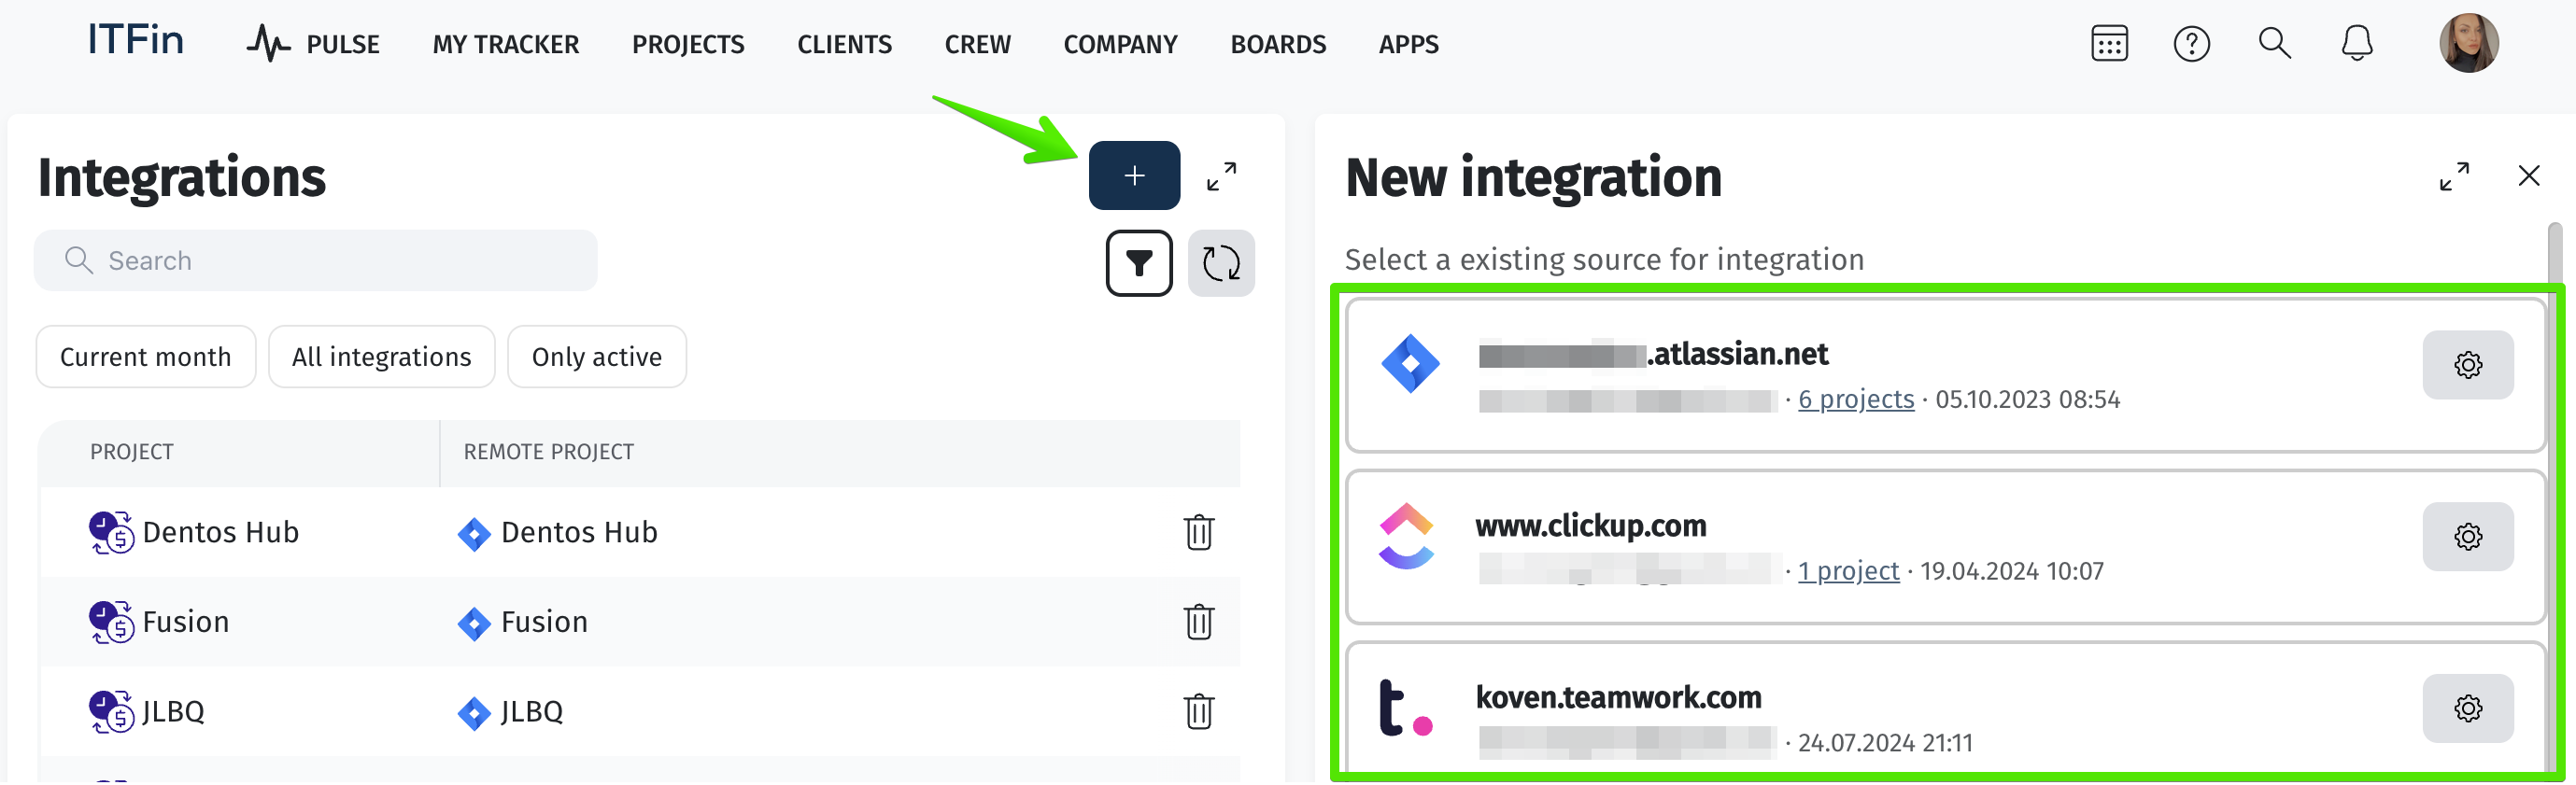
Task: Click the Jira icon beside remote Fusion
Action: click(473, 624)
